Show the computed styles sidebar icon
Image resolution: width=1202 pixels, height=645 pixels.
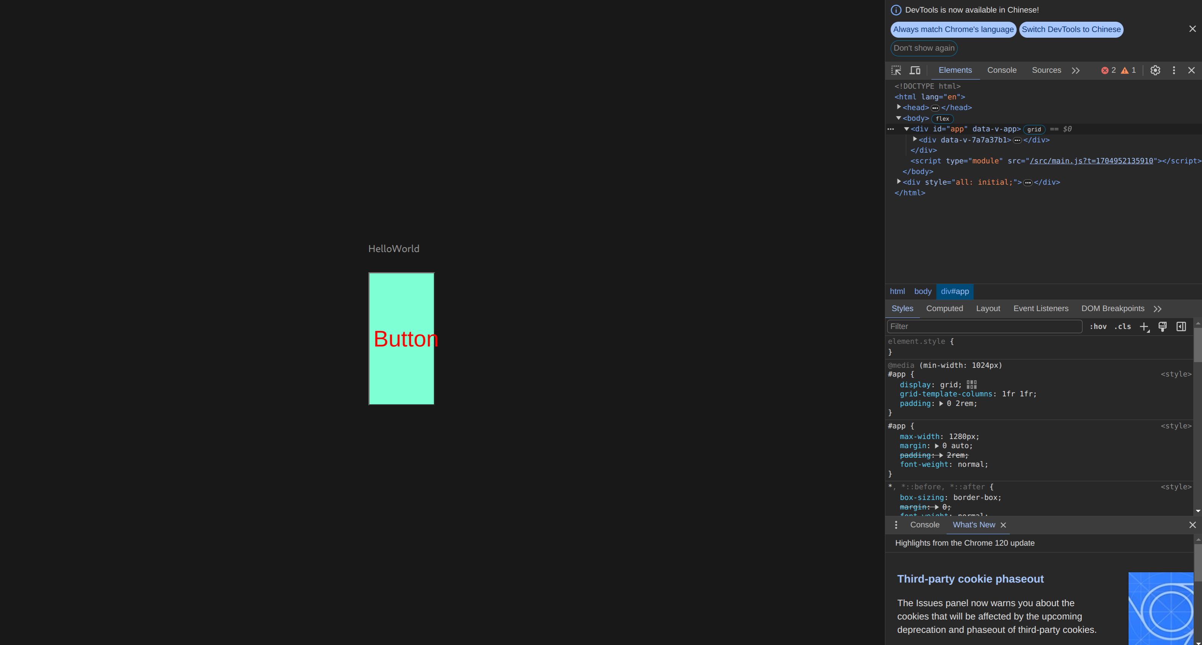[1181, 327]
